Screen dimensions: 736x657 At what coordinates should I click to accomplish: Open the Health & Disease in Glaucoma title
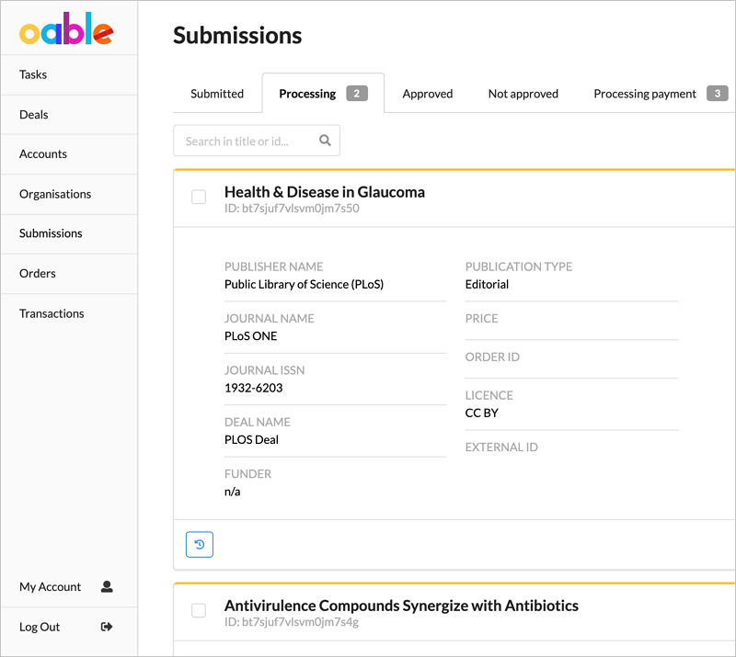point(325,192)
